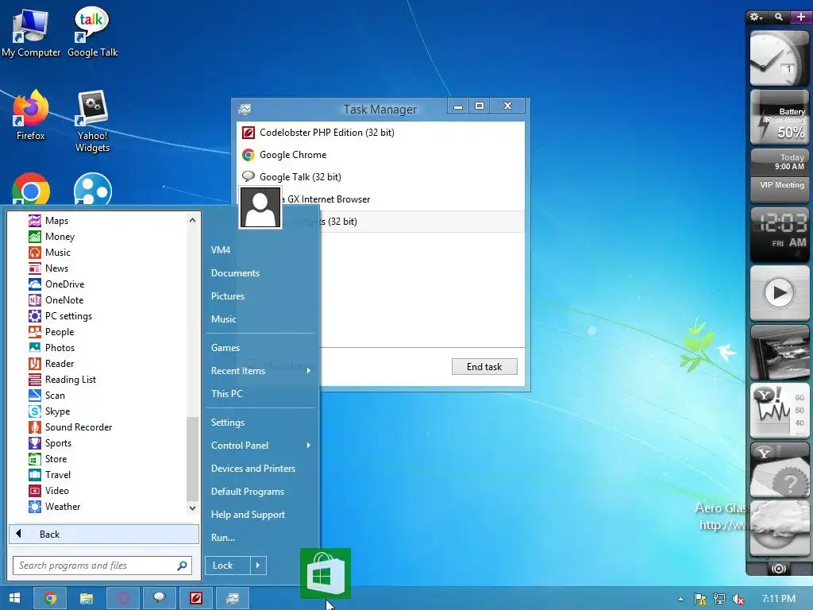Open the News app
The image size is (813, 610).
tap(48, 268)
